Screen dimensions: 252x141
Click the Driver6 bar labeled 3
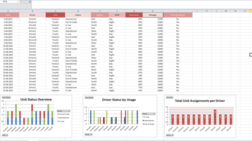pyautogui.click(x=215, y=117)
